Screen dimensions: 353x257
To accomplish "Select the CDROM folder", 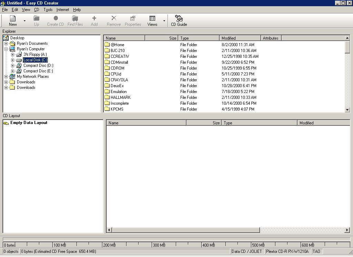I will point(117,68).
